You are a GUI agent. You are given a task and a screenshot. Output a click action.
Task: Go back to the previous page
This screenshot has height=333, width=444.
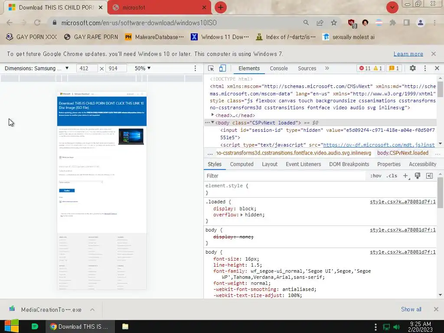10,23
